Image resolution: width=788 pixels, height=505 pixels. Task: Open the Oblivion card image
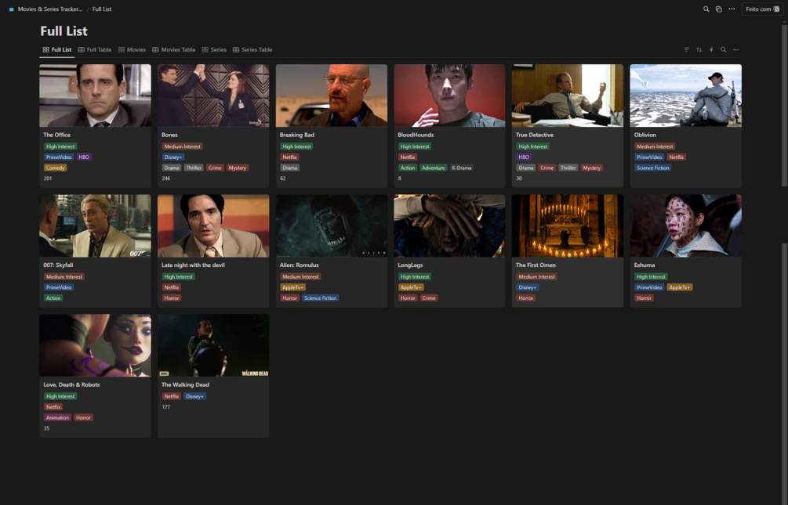[x=685, y=96]
